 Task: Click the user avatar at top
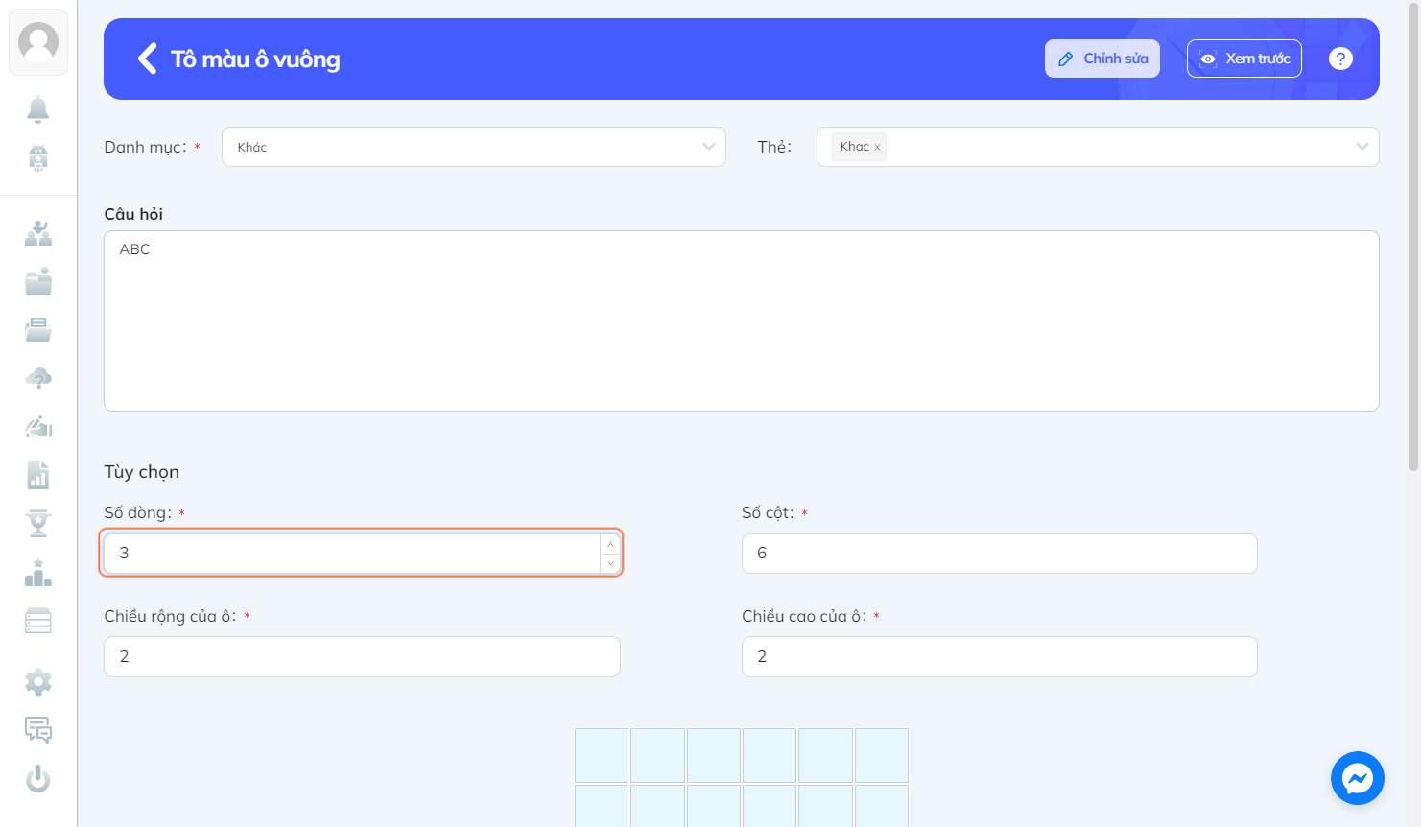click(38, 42)
